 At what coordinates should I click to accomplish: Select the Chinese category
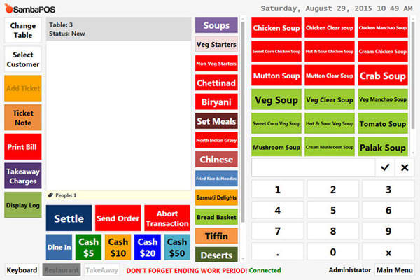(x=216, y=160)
